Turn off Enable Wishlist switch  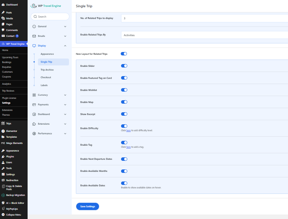[124, 90]
